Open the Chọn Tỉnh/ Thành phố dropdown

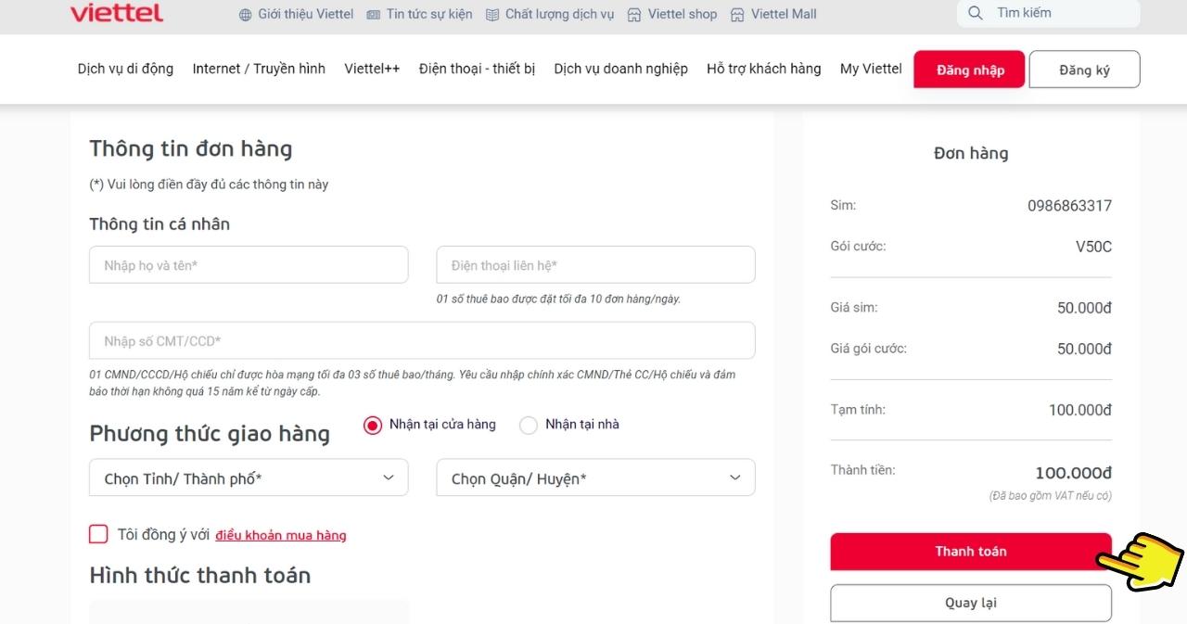coord(249,478)
